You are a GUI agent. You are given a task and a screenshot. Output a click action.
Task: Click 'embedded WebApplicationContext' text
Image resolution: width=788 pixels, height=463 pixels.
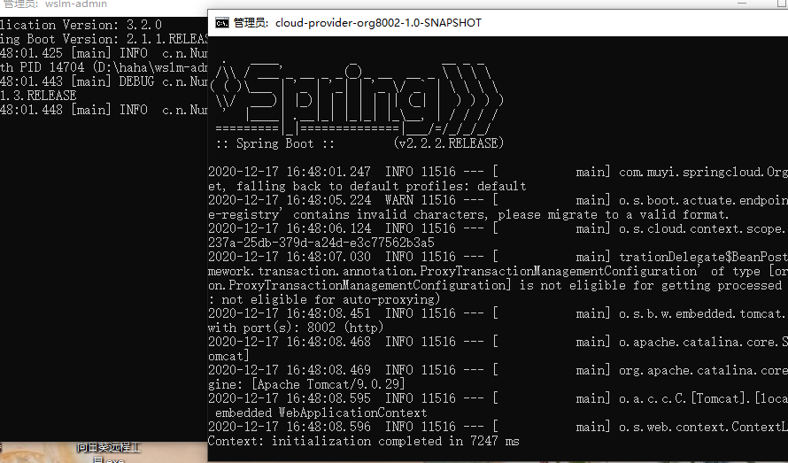pyautogui.click(x=321, y=413)
